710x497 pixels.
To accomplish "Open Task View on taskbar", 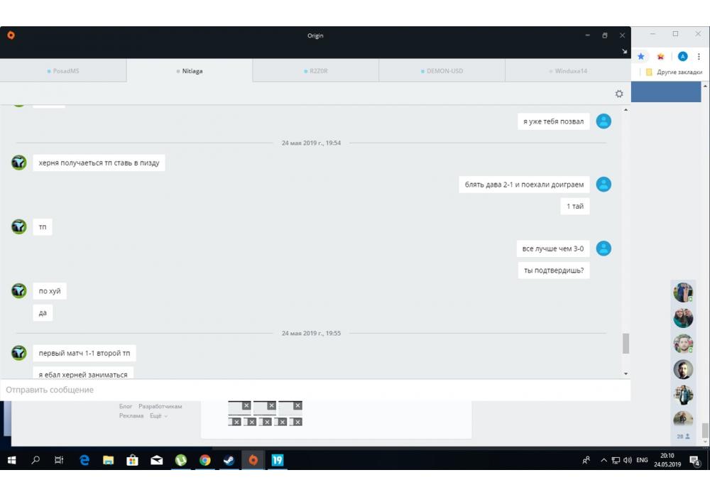I will click(59, 460).
